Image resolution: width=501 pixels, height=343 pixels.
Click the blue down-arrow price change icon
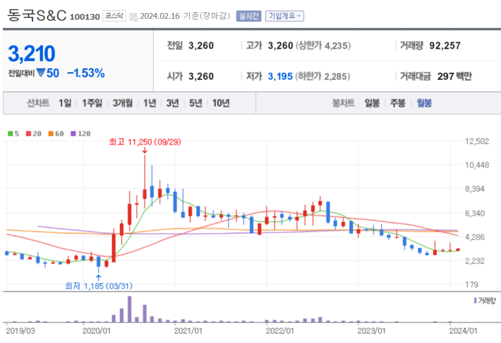click(41, 73)
